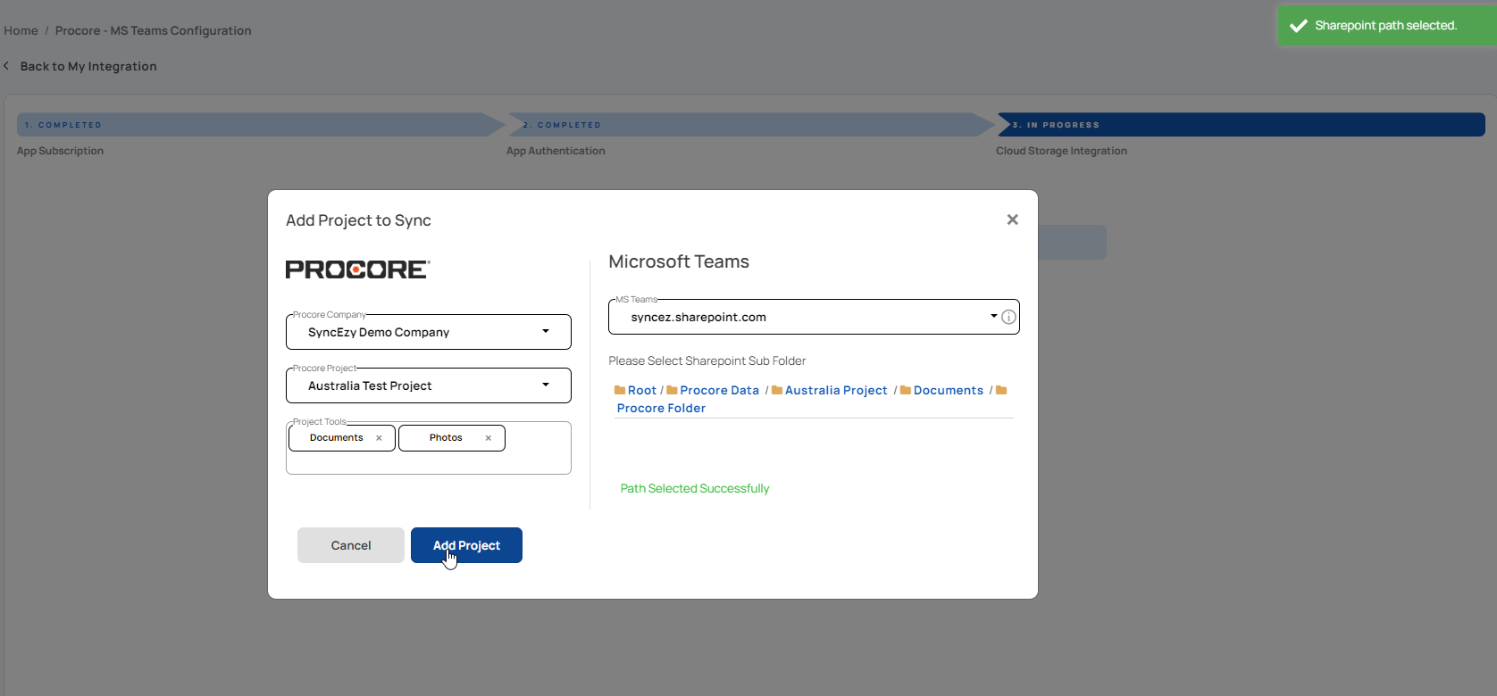
Task: Click the info icon beside MS Teams dropdown
Action: pos(1008,317)
